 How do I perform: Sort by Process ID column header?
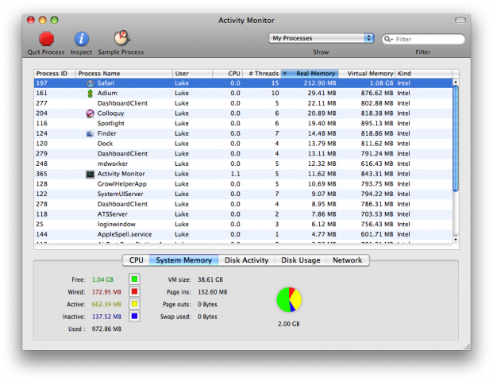click(x=55, y=74)
